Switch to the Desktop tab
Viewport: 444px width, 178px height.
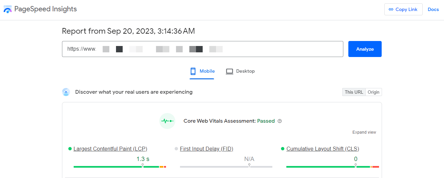point(240,71)
